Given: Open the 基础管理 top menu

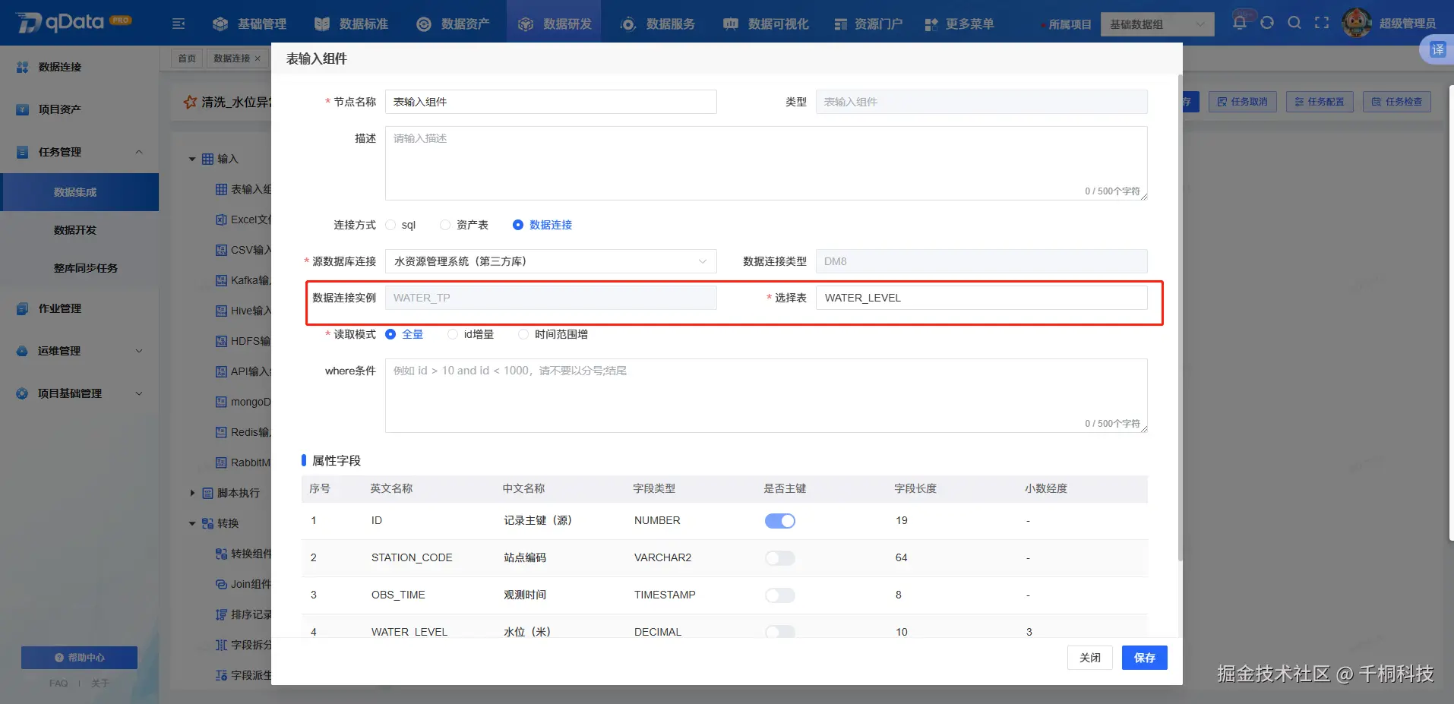Looking at the screenshot, I should (x=249, y=24).
